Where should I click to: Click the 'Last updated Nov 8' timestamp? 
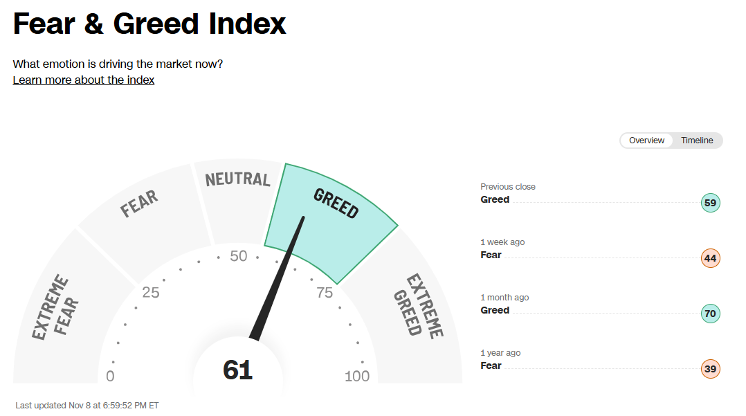point(87,406)
